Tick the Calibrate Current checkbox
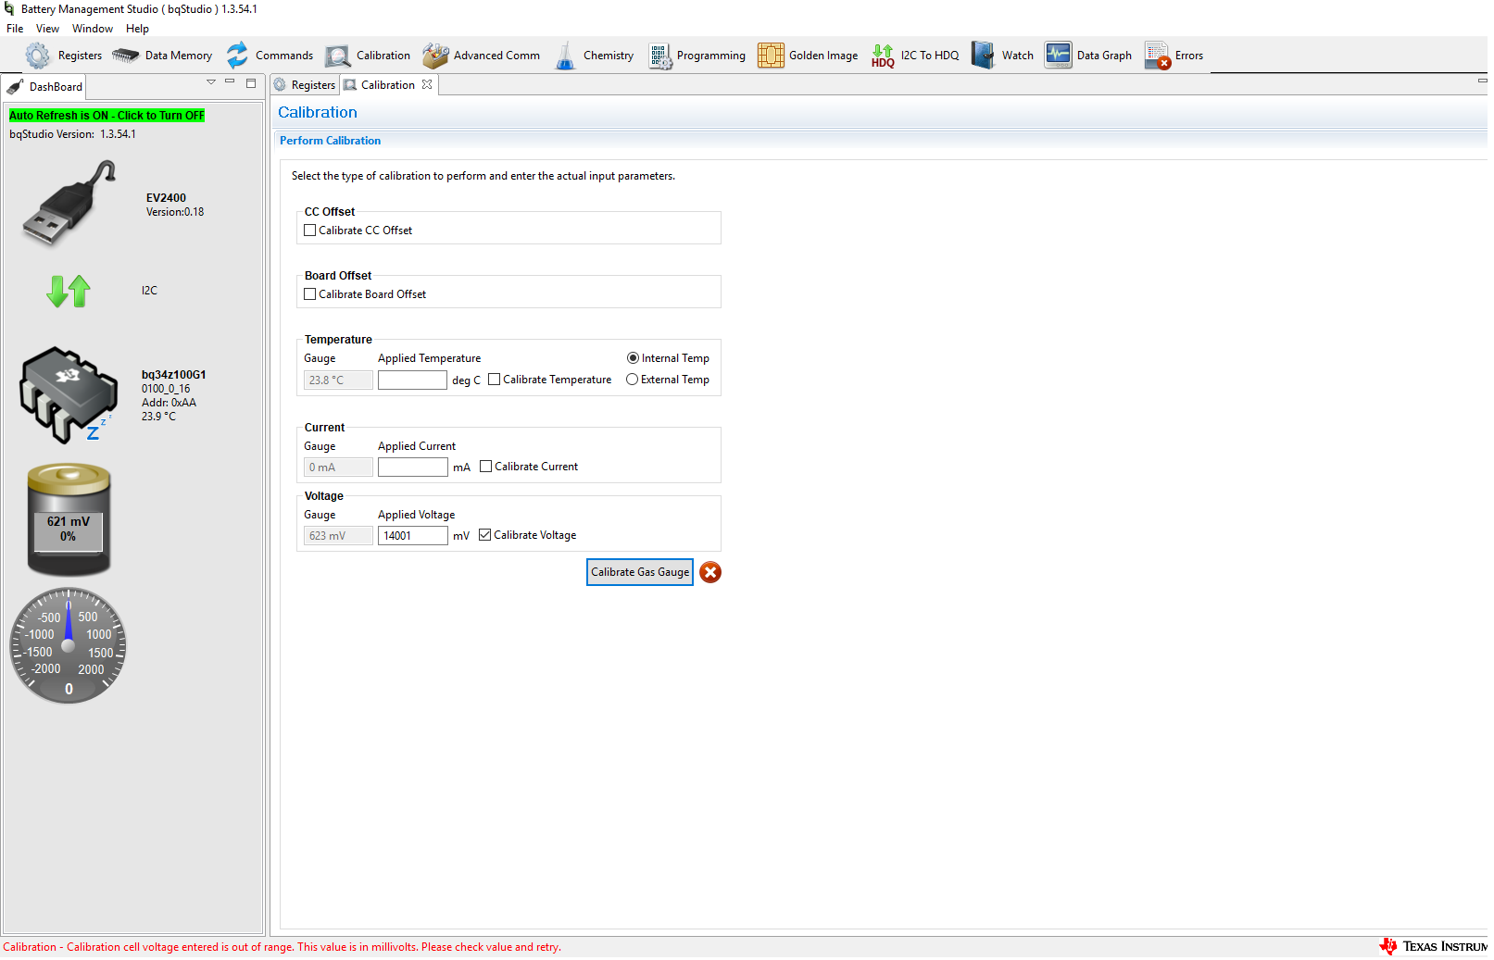The width and height of the screenshot is (1494, 960). (486, 467)
